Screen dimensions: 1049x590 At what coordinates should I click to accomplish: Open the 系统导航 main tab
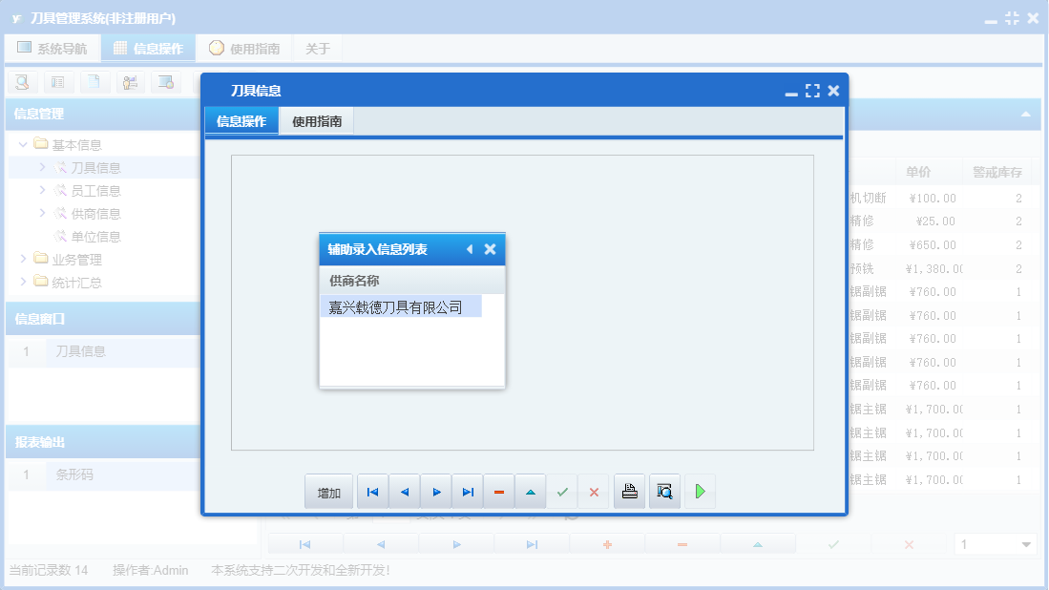52,49
